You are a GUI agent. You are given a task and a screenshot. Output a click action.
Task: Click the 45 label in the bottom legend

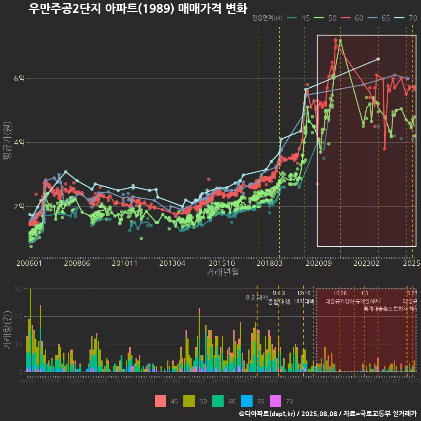175,401
